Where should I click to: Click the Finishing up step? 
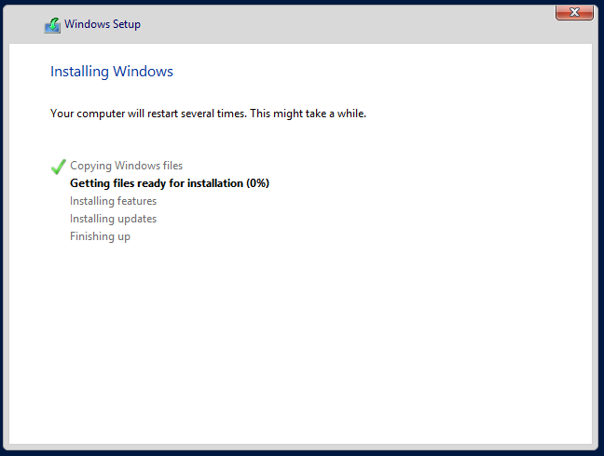pos(100,236)
